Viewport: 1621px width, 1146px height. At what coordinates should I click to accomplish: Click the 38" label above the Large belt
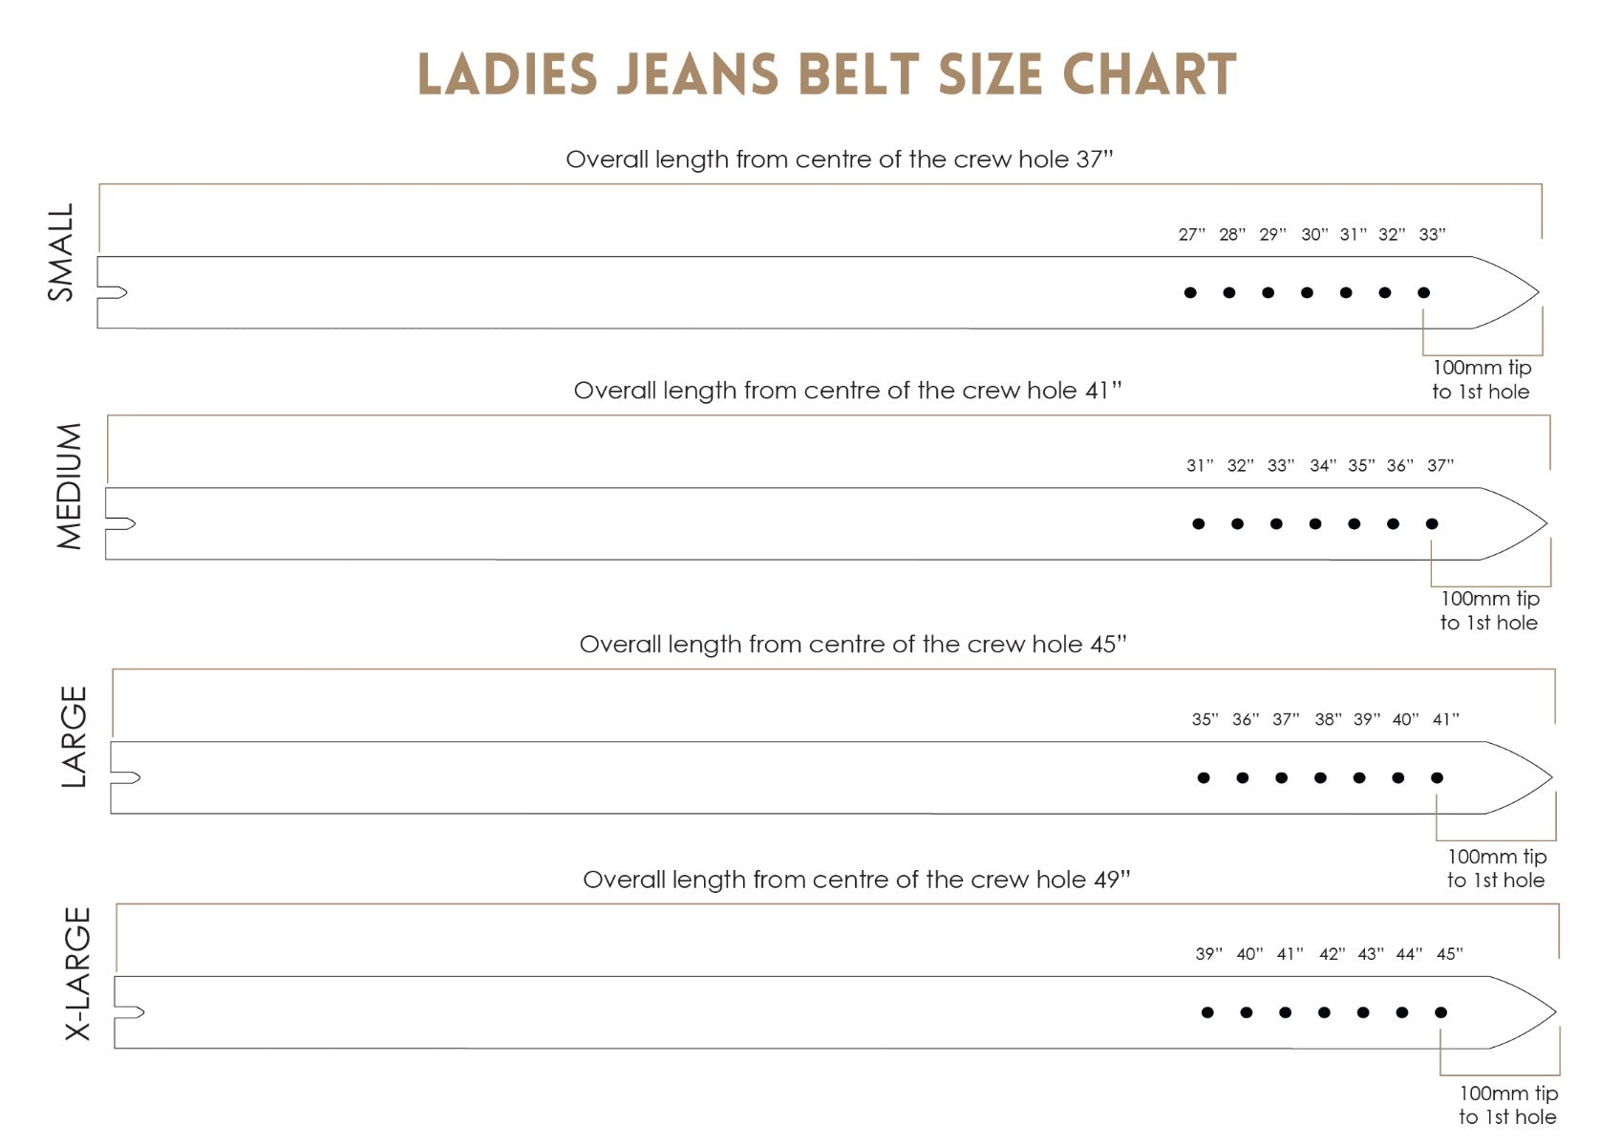click(1328, 720)
